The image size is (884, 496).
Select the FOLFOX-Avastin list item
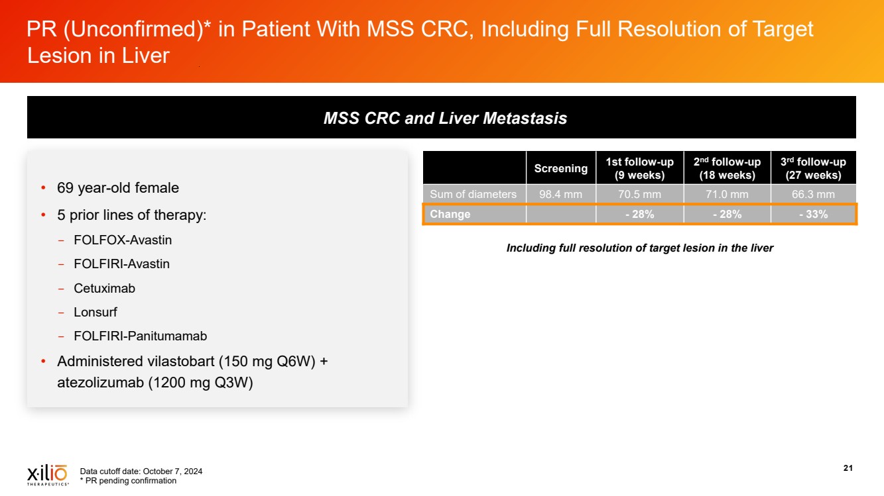point(123,240)
